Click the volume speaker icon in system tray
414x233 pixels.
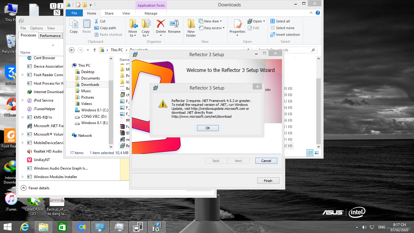[364, 227]
